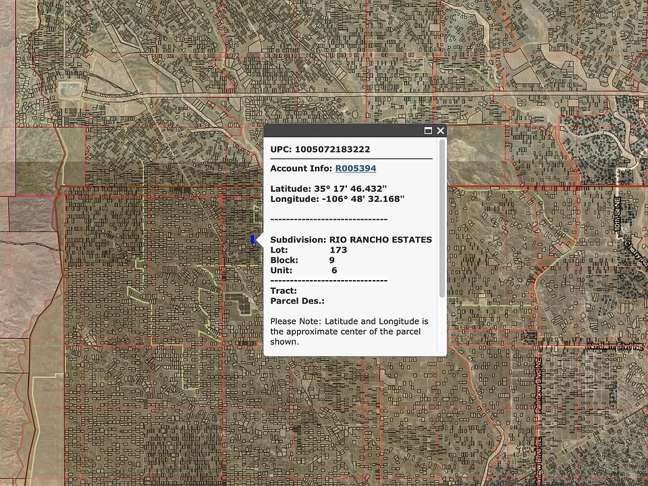Screen dimensions: 648x486
Task: Click the Latitude: 35° 17' 46.432" line
Action: pyautogui.click(x=329, y=189)
